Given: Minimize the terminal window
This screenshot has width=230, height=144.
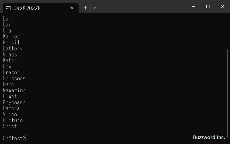Looking at the screenshot, I should point(193,7).
